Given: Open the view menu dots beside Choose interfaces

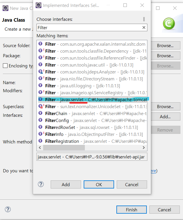Looking at the screenshot, I should [x=144, y=19].
